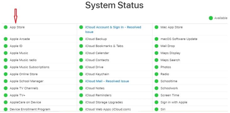Click the green dot beside Screen Time

(x=157, y=95)
